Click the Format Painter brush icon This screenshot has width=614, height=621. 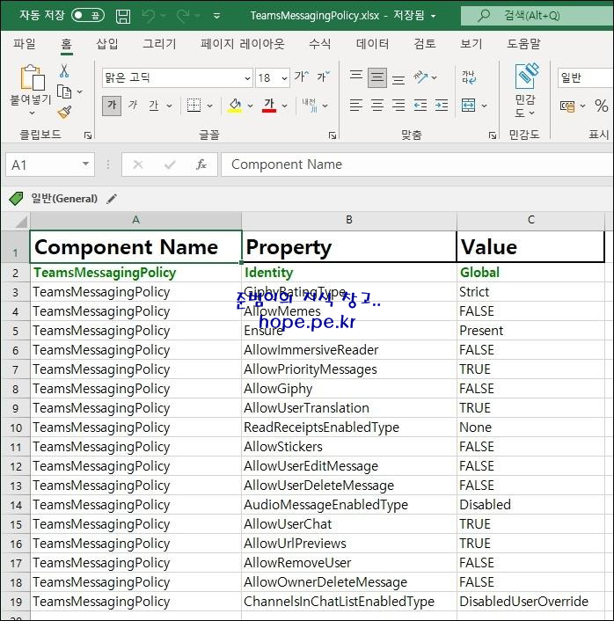point(64,113)
